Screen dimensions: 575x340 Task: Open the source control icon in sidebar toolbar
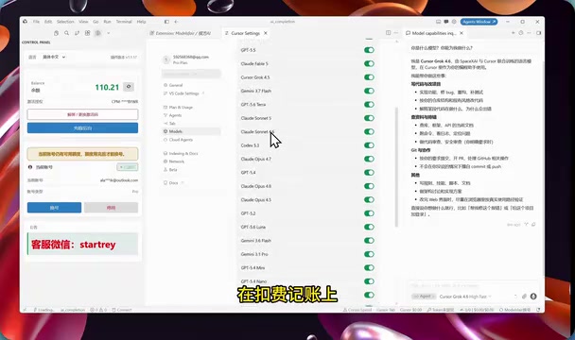[x=77, y=33]
